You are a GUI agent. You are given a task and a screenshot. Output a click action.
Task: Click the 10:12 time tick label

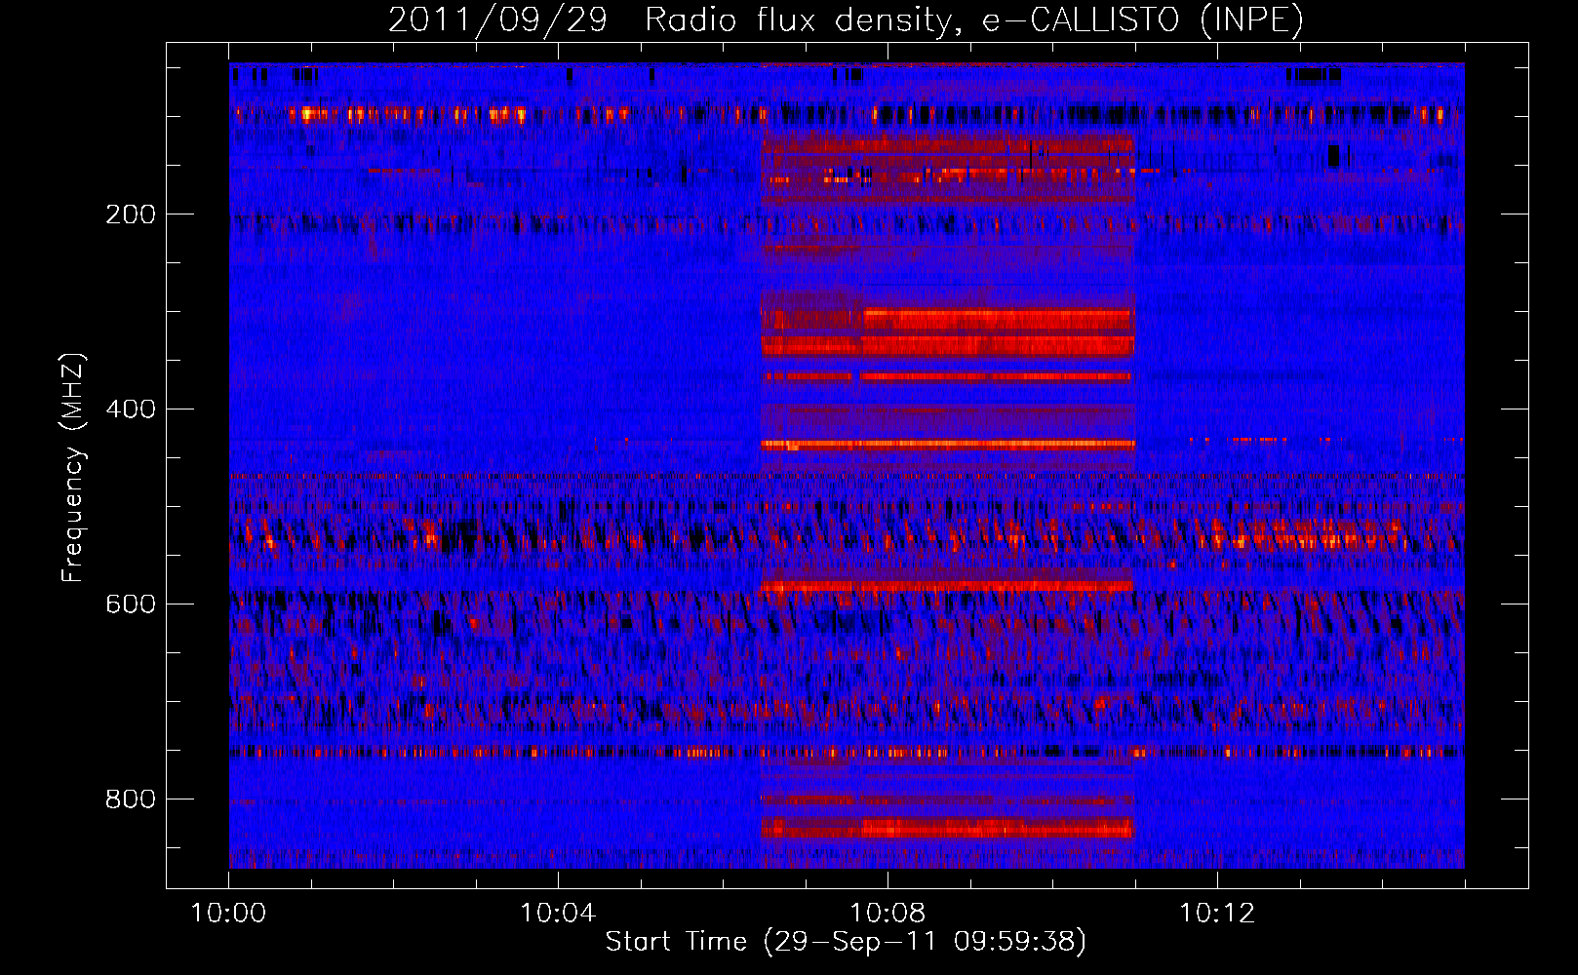1217,914
